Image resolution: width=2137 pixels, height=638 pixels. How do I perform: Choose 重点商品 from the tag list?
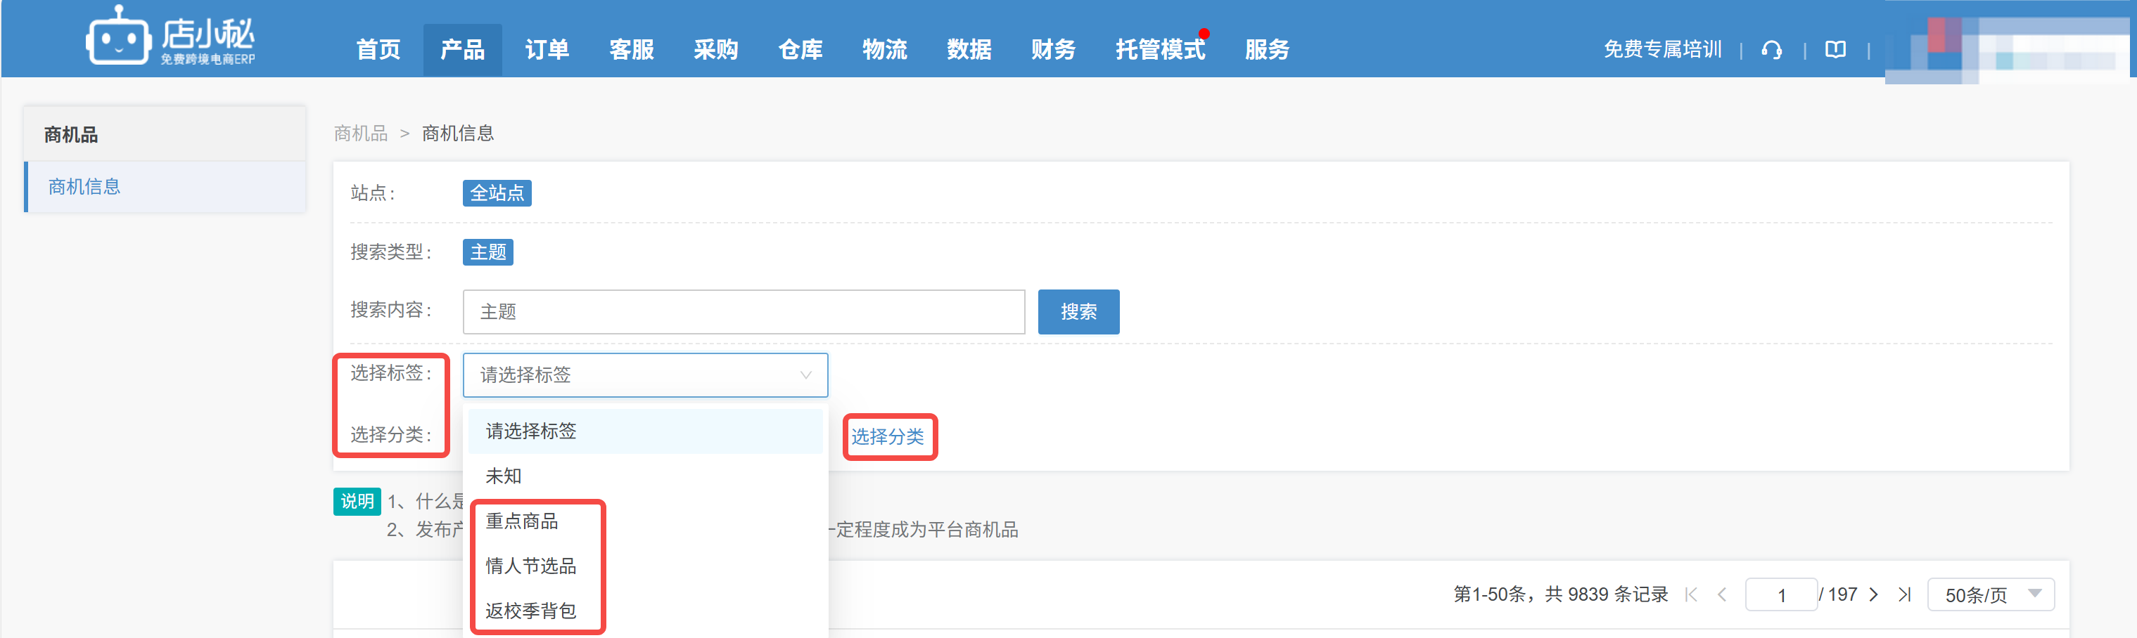[x=522, y=521]
